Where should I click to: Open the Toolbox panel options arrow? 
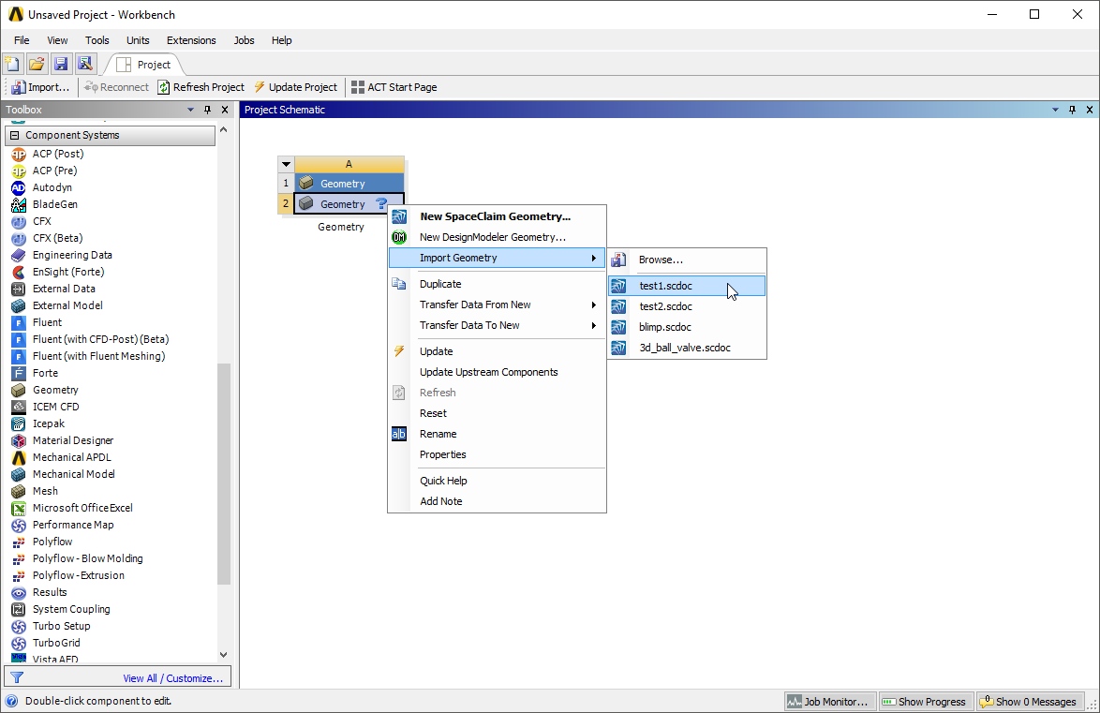189,109
